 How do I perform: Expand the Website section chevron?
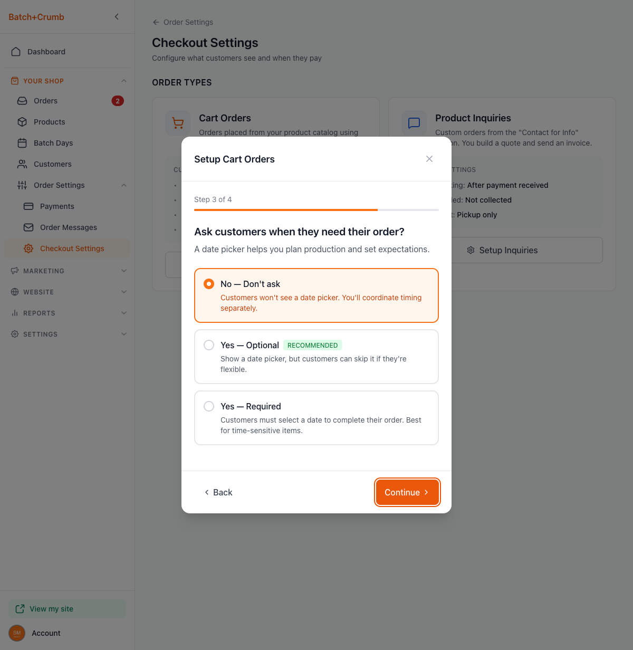click(124, 292)
